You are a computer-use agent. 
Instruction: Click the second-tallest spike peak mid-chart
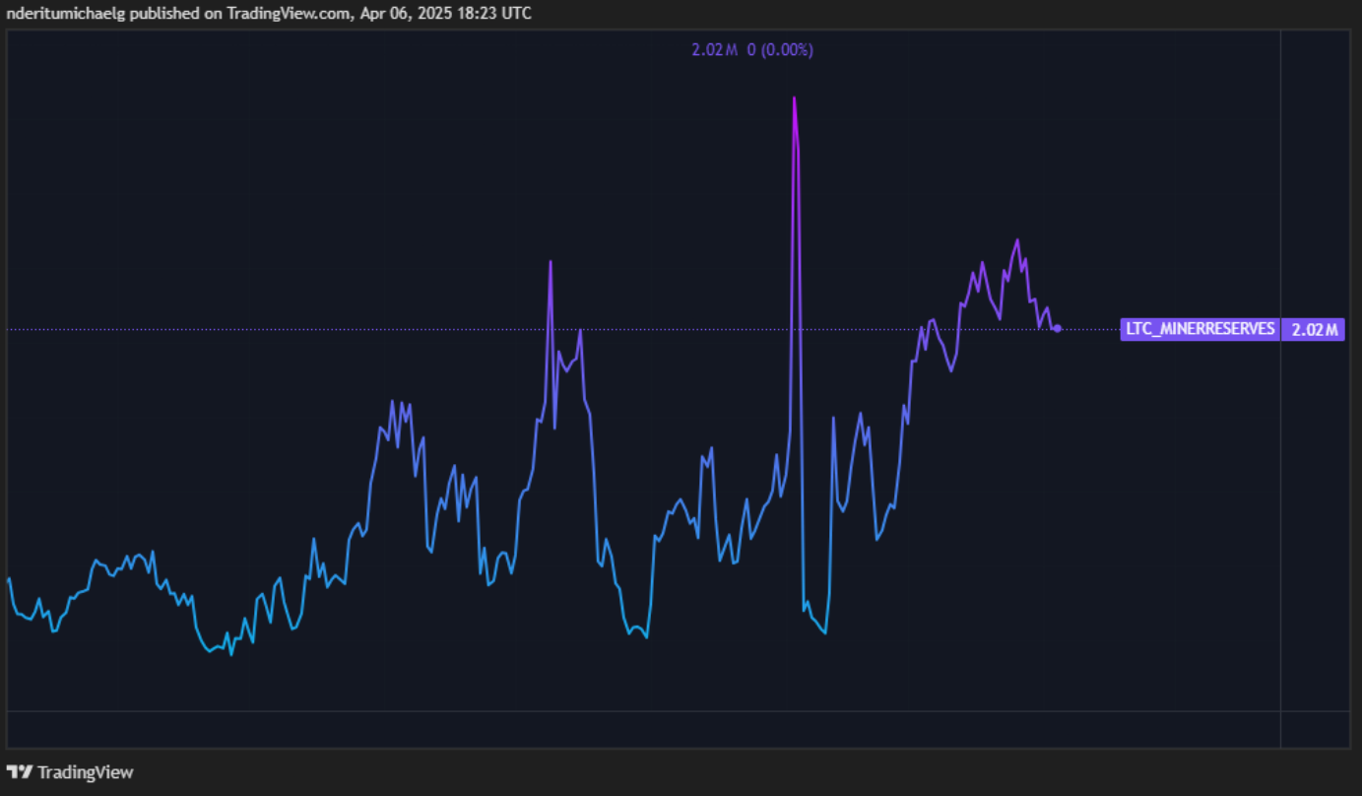click(x=551, y=261)
